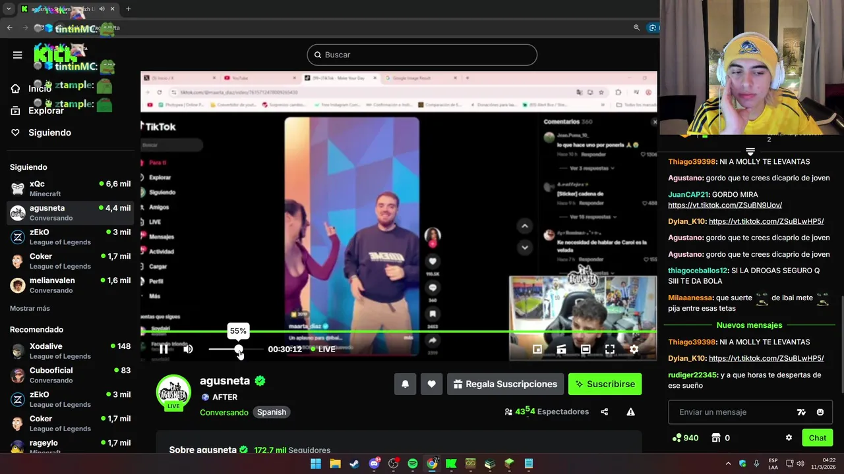Viewport: 844px width, 474px height.
Task: Open ESP LAA language switcher
Action: pos(773,463)
